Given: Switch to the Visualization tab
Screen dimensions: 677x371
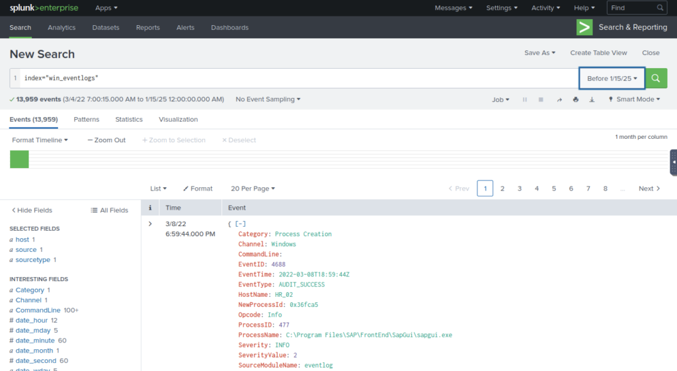Looking at the screenshot, I should click(178, 119).
